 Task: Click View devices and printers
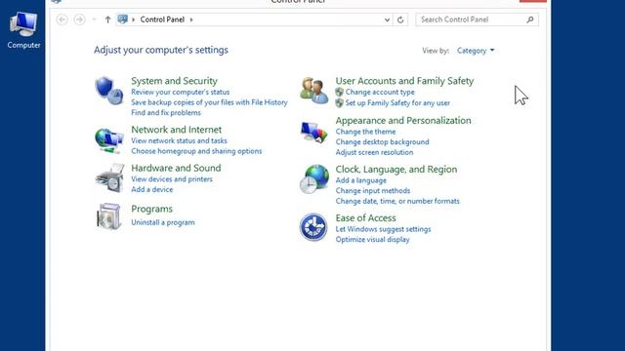(x=172, y=179)
